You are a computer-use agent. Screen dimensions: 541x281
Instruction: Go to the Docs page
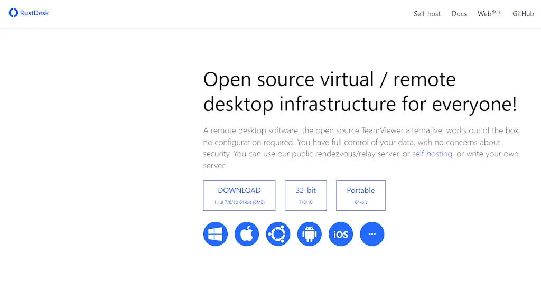tap(459, 13)
